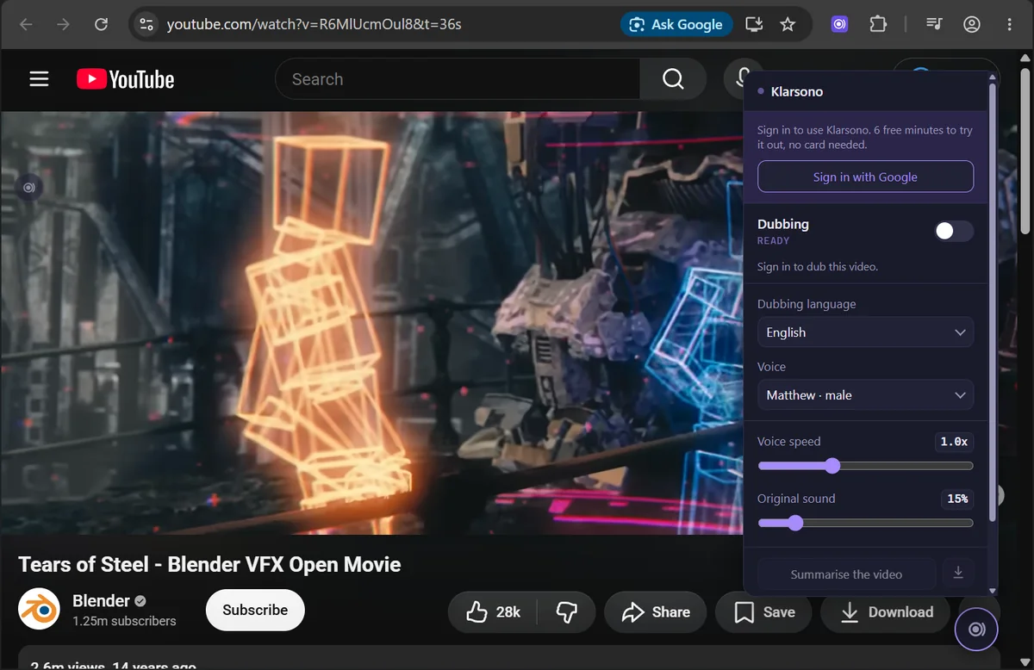Click the READY status label
Image resolution: width=1034 pixels, height=670 pixels.
pyautogui.click(x=773, y=241)
